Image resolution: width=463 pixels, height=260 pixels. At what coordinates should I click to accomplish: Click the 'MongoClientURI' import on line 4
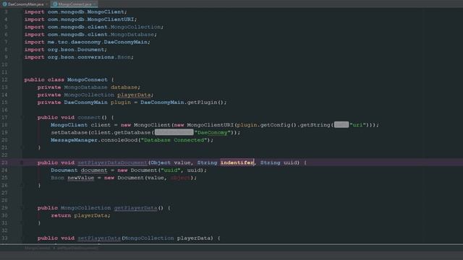pos(110,19)
